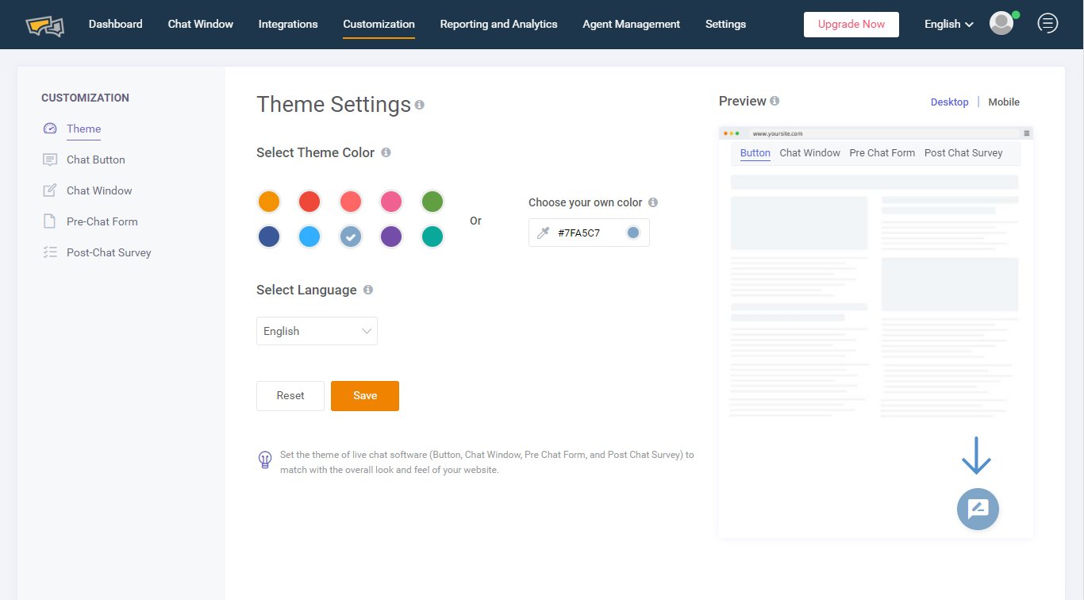1084x600 pixels.
Task: Open Post-Chat Survey in the sidebar
Action: point(109,252)
